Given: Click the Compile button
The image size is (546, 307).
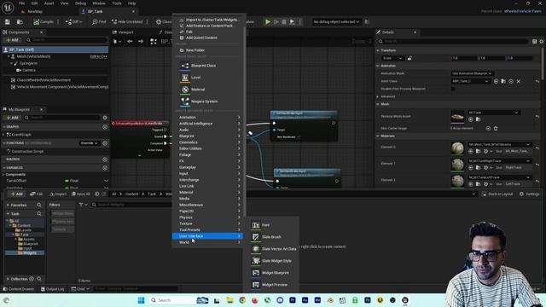Looking at the screenshot, I should (44, 22).
